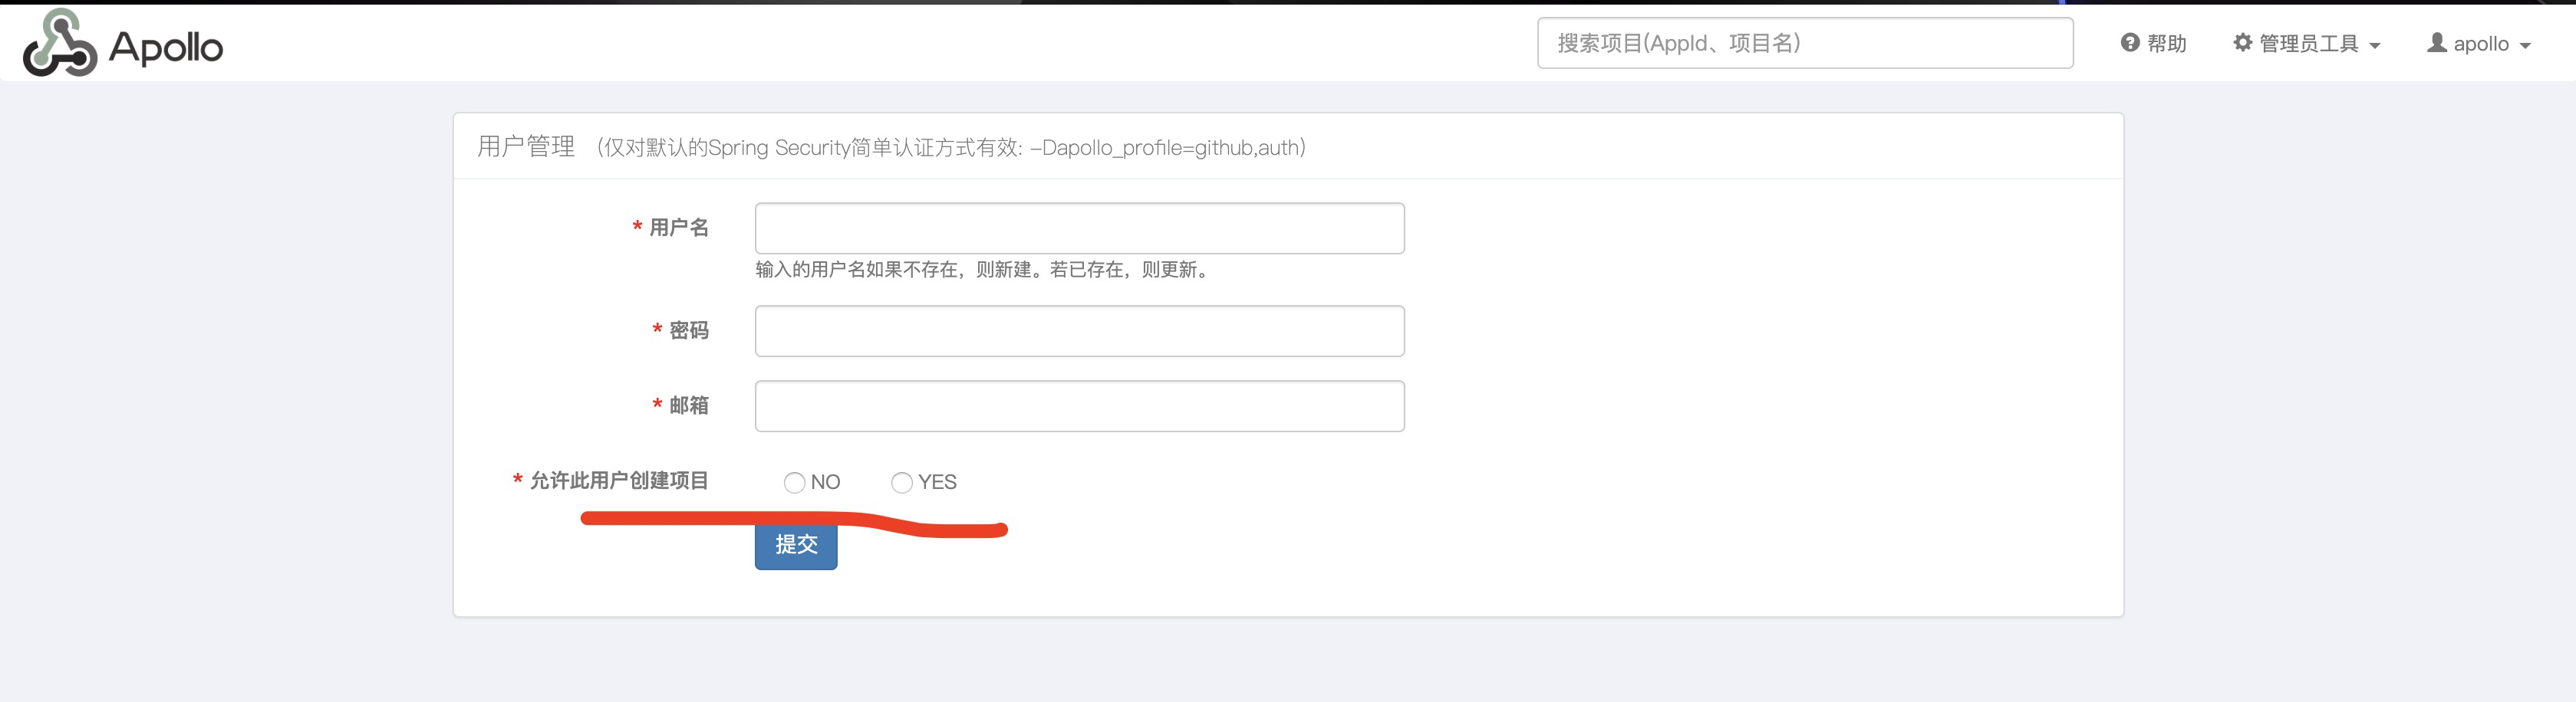
Task: Click the Apollo logo icon
Action: pos(60,43)
